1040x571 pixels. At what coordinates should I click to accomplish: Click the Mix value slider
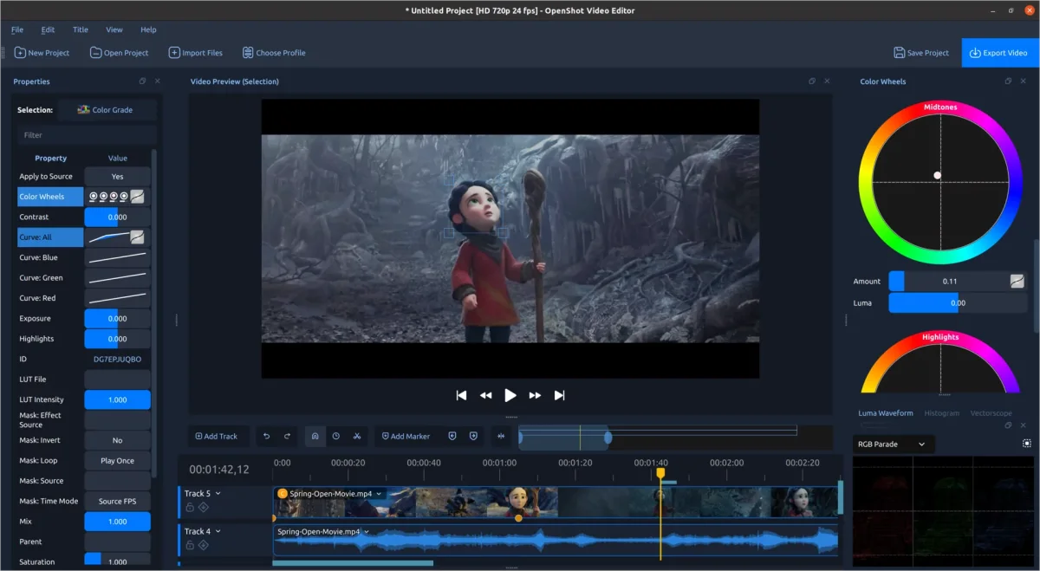point(117,522)
